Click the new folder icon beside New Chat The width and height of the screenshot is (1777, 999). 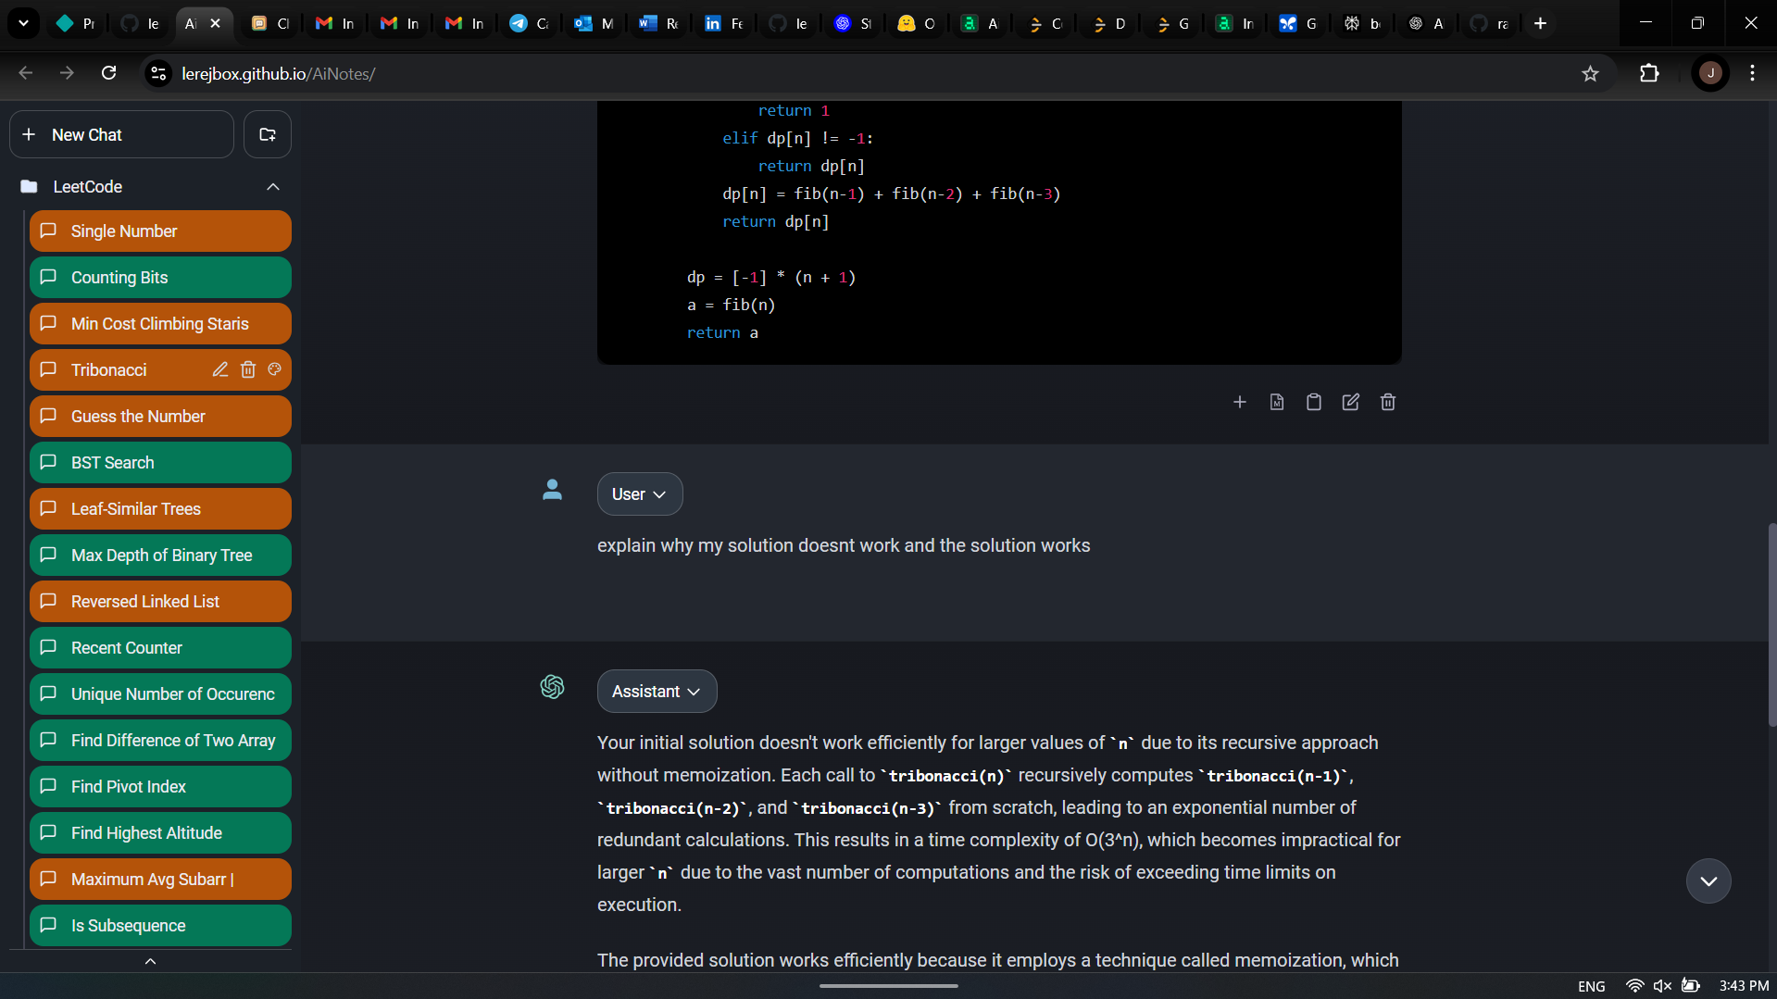268,134
